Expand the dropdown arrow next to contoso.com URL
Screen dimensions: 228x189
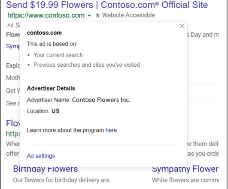coord(89,15)
